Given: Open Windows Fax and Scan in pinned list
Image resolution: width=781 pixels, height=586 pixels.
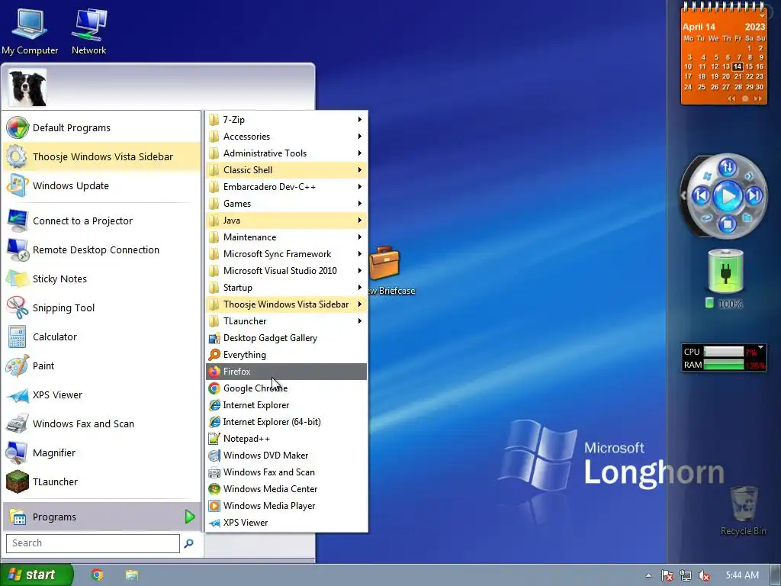Looking at the screenshot, I should pos(101,423).
